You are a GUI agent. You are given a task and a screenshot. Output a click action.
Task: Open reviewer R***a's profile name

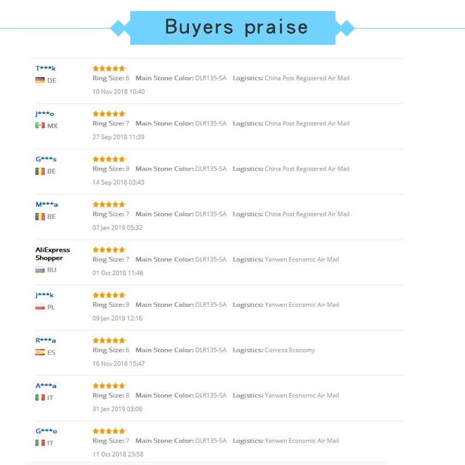click(45, 341)
